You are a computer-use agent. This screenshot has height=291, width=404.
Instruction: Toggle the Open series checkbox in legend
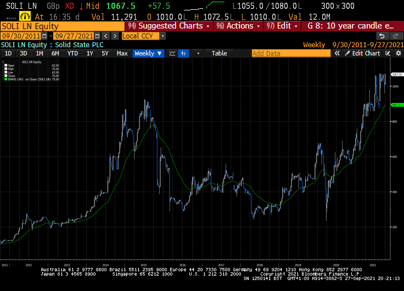pos(6,65)
